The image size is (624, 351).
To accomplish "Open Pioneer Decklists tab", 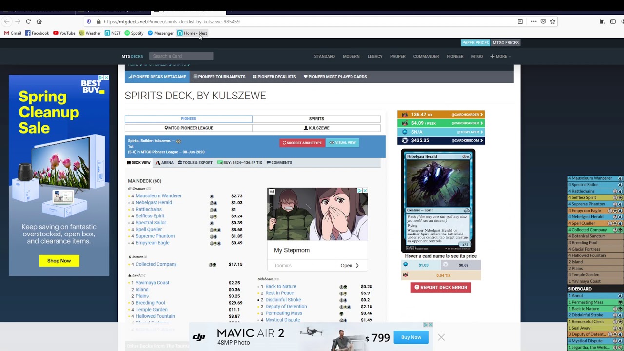I will 274,77.
